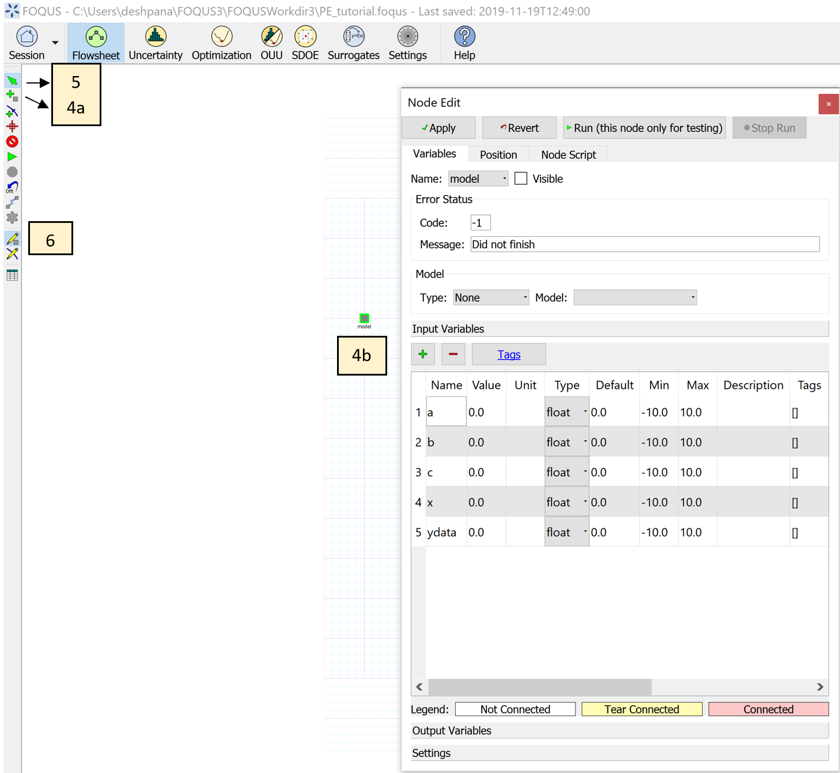
Task: Select the Add Node tool
Action: click(12, 96)
